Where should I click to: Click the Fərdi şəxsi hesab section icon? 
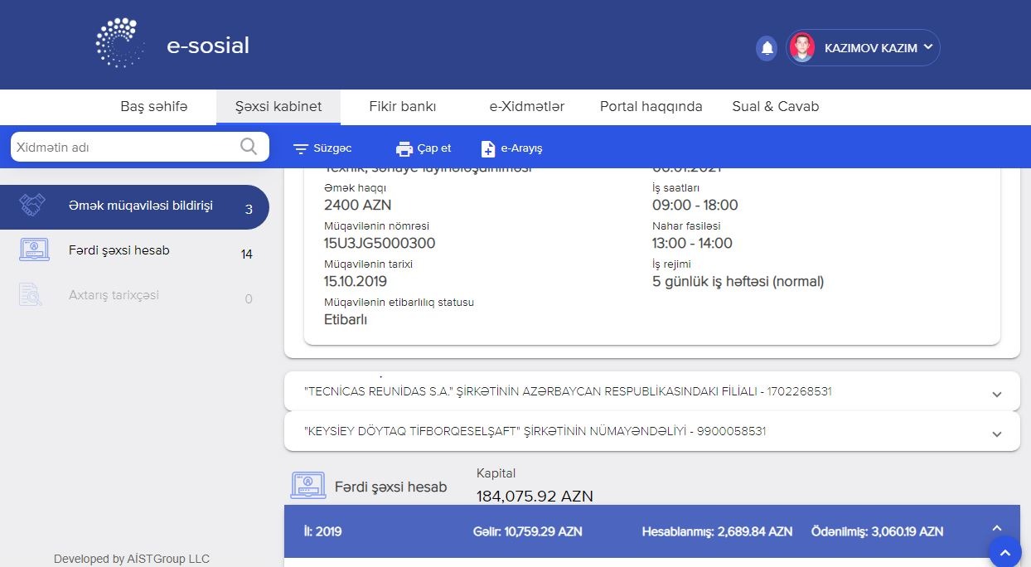click(307, 486)
